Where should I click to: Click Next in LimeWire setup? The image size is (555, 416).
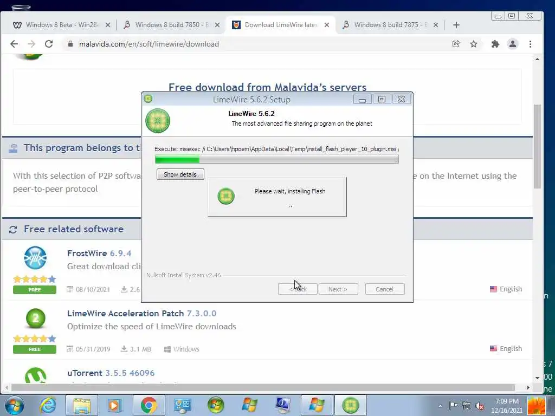(x=338, y=289)
